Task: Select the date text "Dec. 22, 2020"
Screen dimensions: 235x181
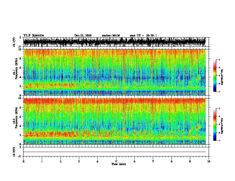Action: 83,35
